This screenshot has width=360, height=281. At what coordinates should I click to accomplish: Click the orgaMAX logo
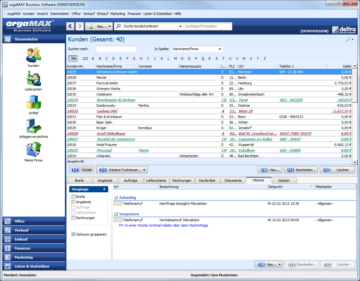point(30,26)
